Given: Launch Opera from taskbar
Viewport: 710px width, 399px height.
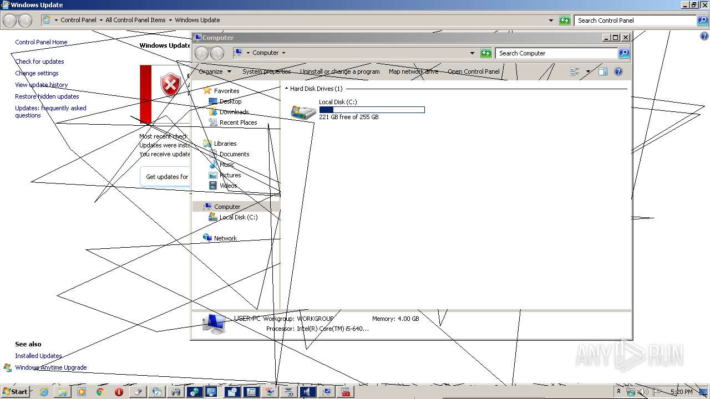Looking at the screenshot, I should (119, 392).
